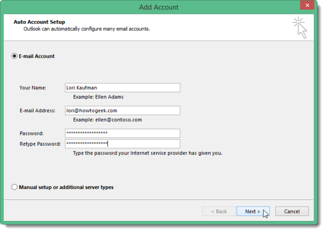The height and width of the screenshot is (232, 325).
Task: Click the Cancel button
Action: [x=292, y=211]
